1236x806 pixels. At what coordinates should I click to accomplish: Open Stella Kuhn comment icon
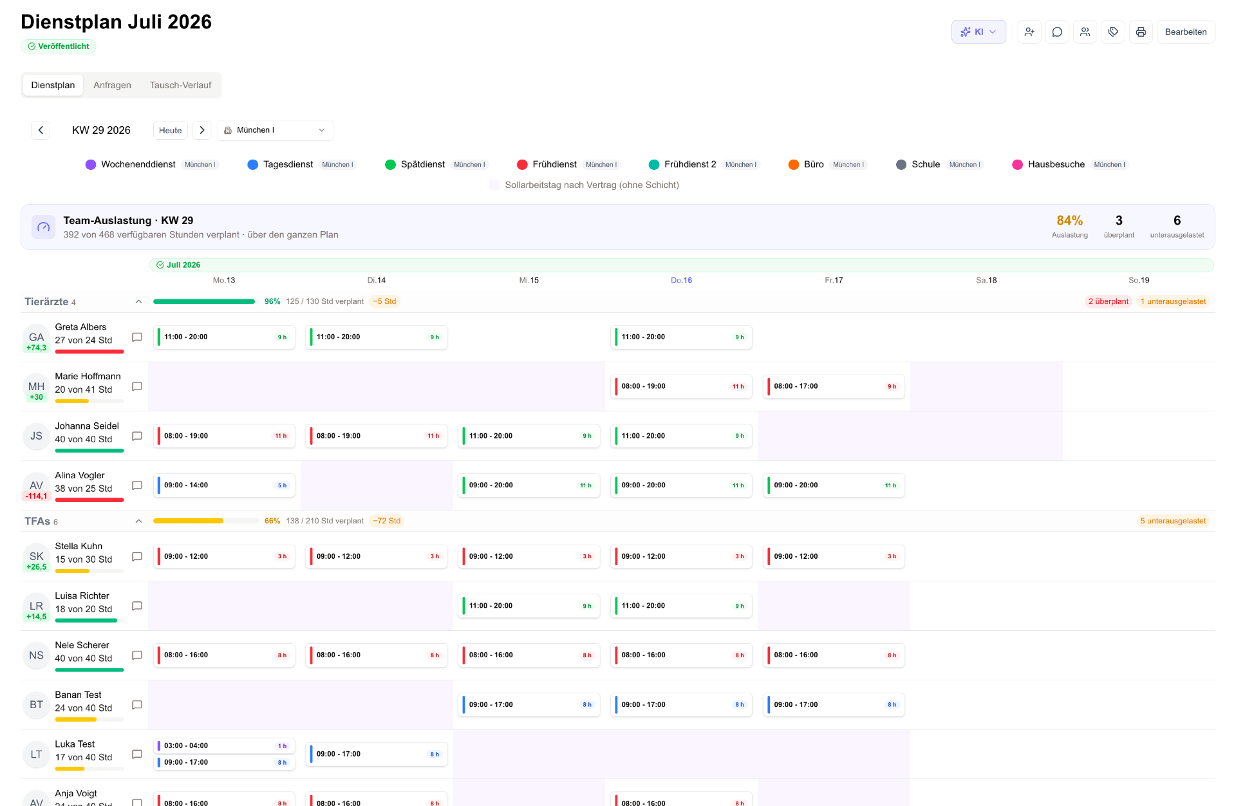[x=137, y=557]
